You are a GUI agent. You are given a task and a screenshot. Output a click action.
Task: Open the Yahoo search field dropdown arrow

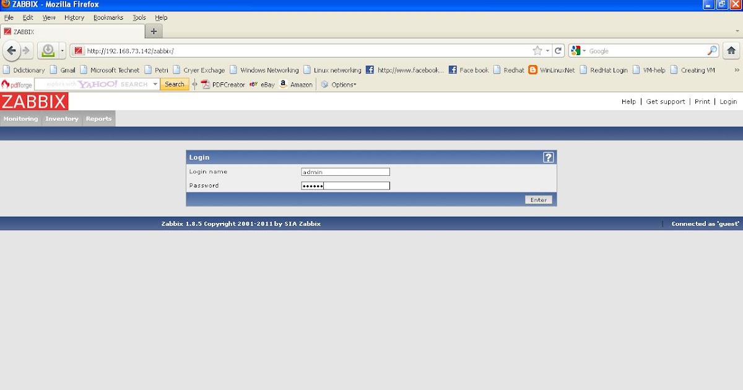155,84
